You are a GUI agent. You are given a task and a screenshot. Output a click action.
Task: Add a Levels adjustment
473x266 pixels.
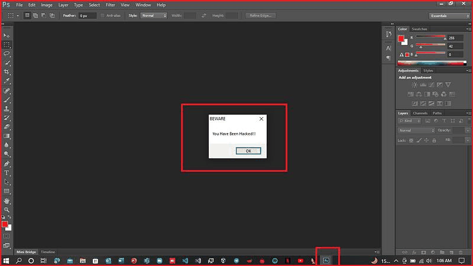(423, 85)
